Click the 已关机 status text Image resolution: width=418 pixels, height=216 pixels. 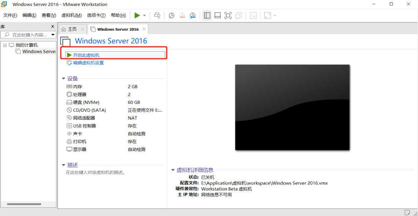208,177
